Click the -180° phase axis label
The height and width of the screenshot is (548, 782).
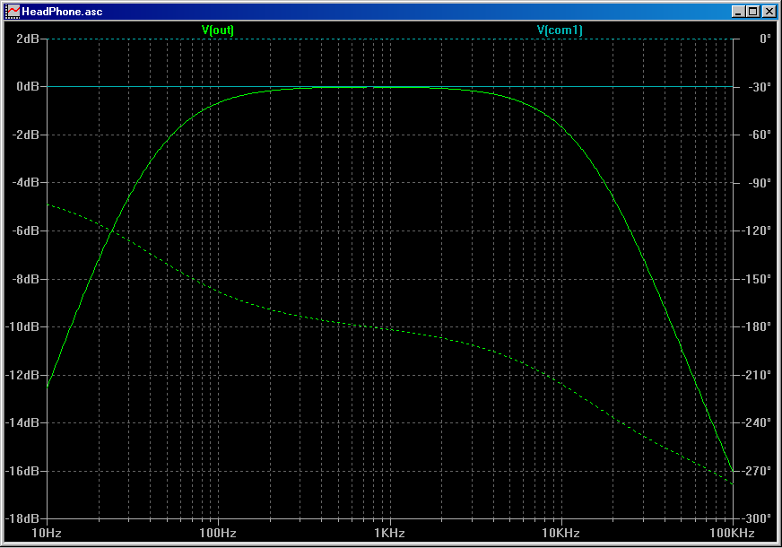pyautogui.click(x=757, y=326)
